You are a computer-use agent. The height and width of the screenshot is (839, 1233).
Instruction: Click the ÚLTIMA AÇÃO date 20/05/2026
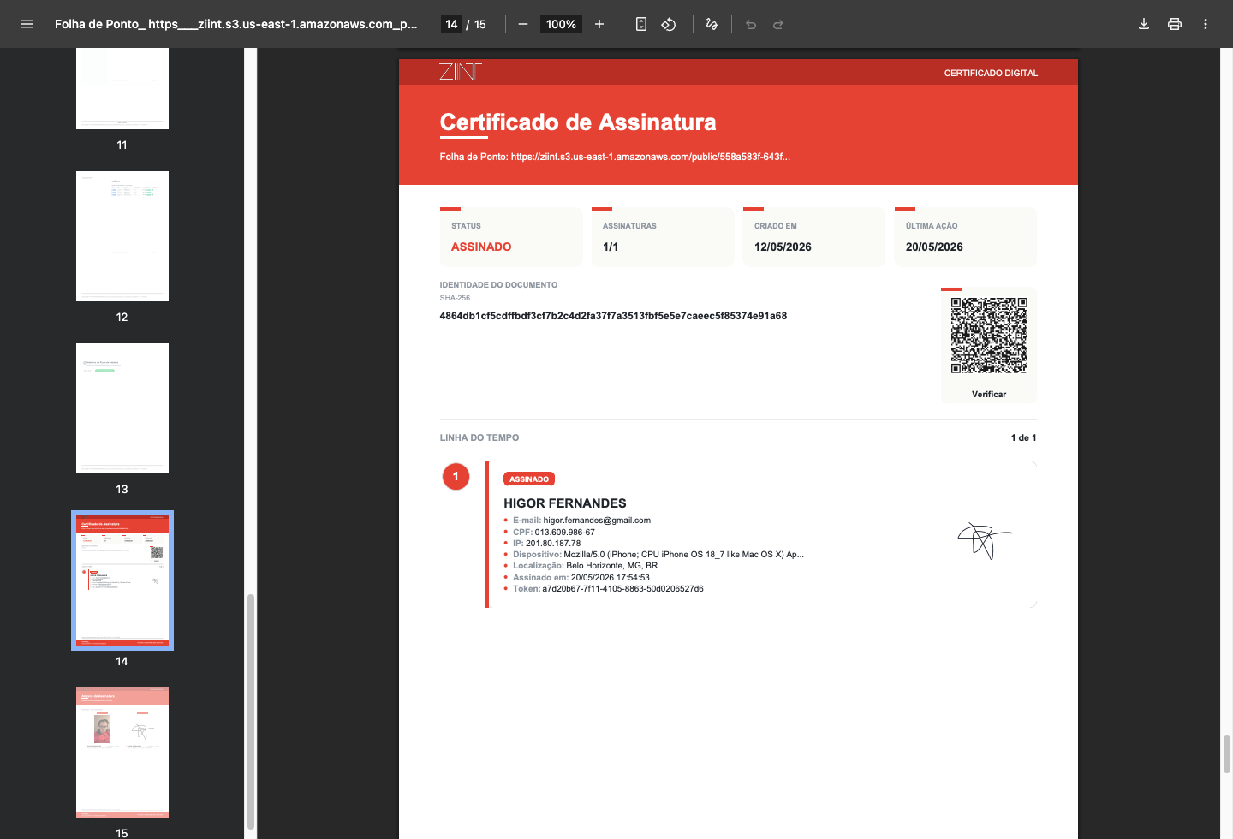934,247
